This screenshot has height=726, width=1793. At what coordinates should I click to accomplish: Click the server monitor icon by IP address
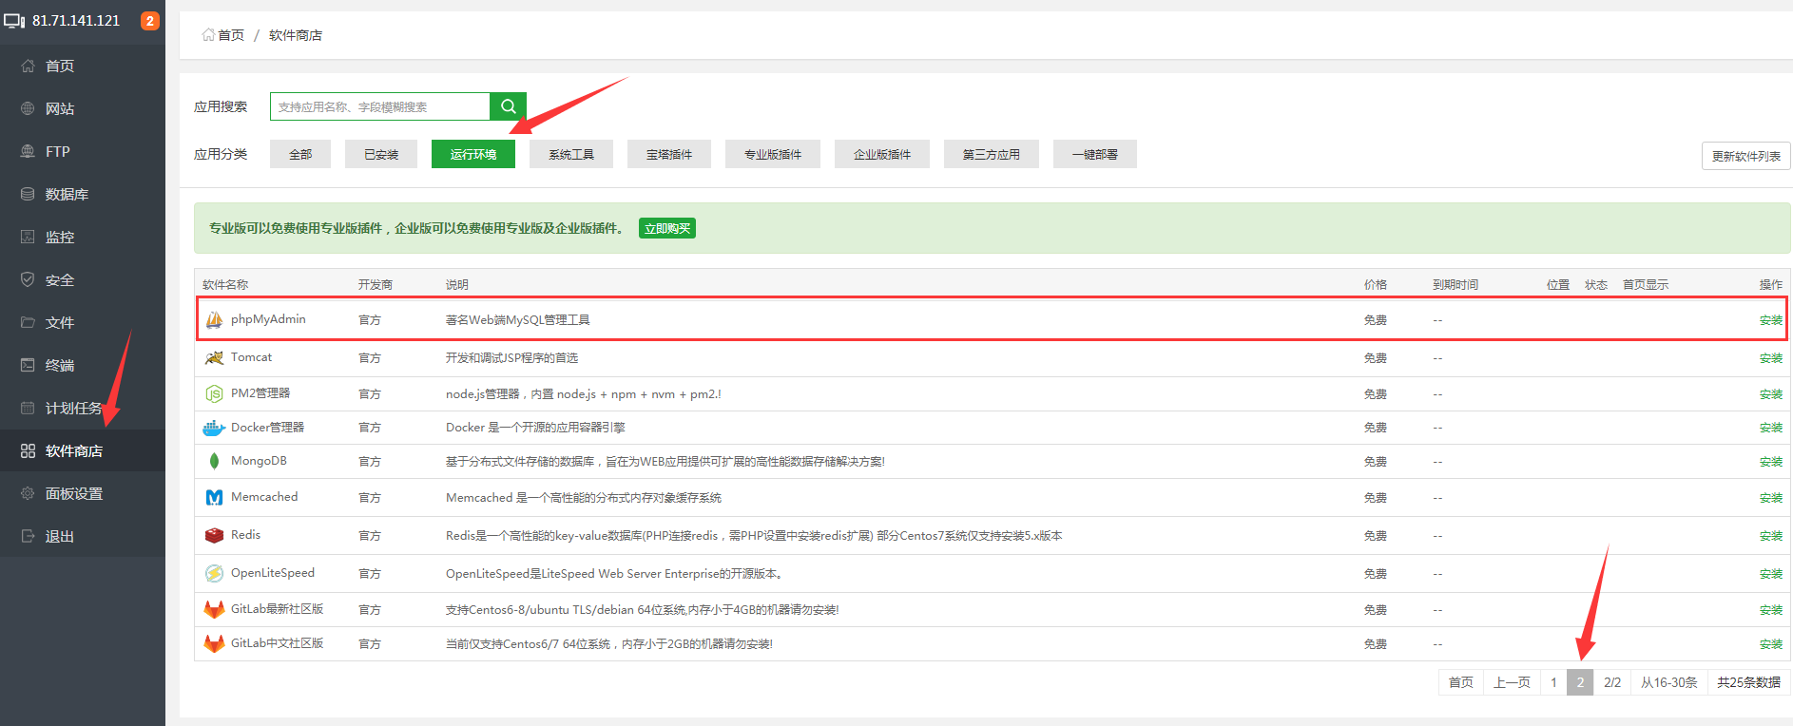[x=14, y=21]
